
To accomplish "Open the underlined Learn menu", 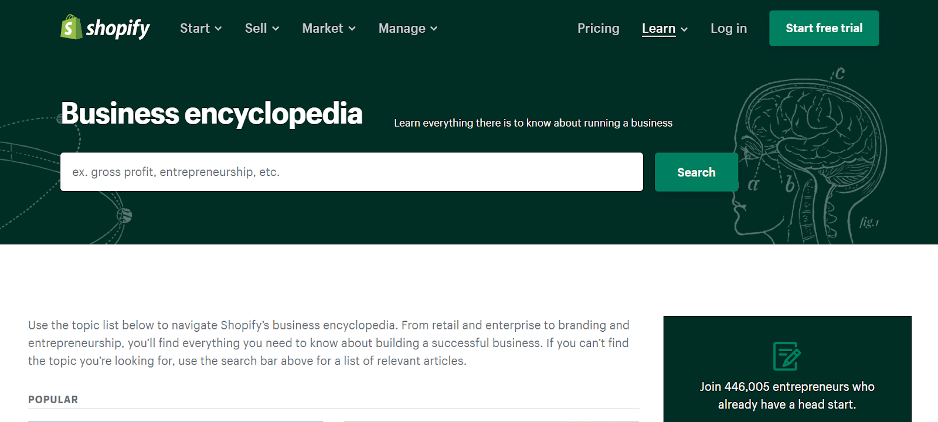I will (658, 28).
